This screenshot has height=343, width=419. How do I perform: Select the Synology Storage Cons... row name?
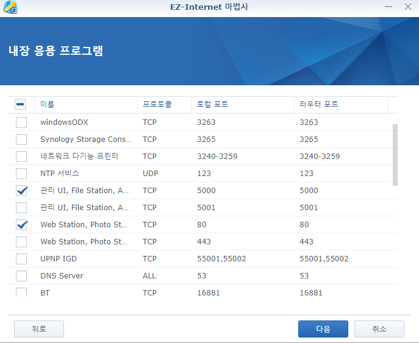coord(86,140)
